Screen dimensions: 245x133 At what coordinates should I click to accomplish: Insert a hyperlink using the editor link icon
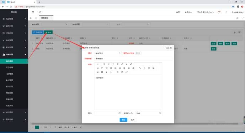click(x=140, y=68)
